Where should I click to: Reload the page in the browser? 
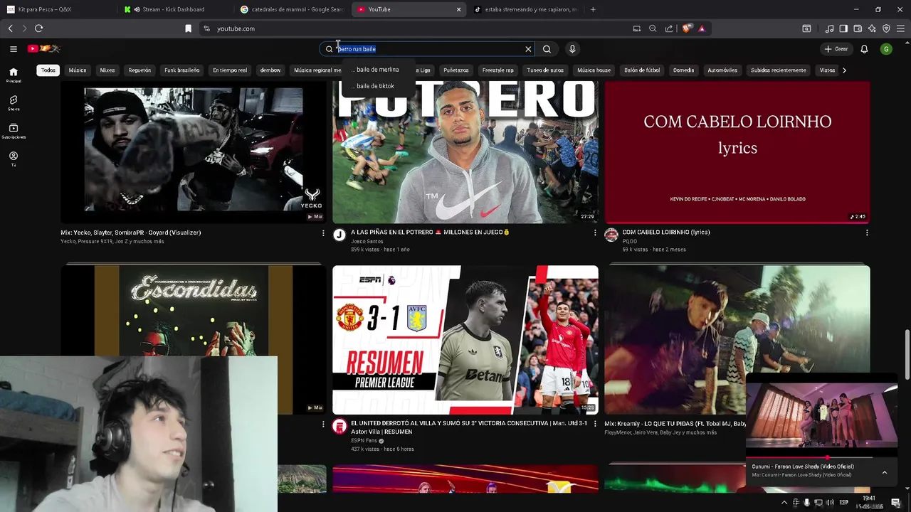coord(38,28)
